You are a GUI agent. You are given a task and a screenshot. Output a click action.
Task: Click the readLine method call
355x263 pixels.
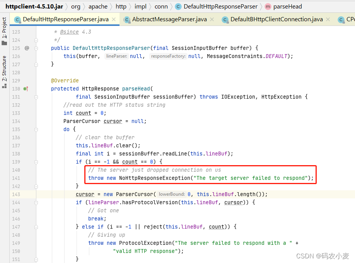pyautogui.click(x=174, y=154)
